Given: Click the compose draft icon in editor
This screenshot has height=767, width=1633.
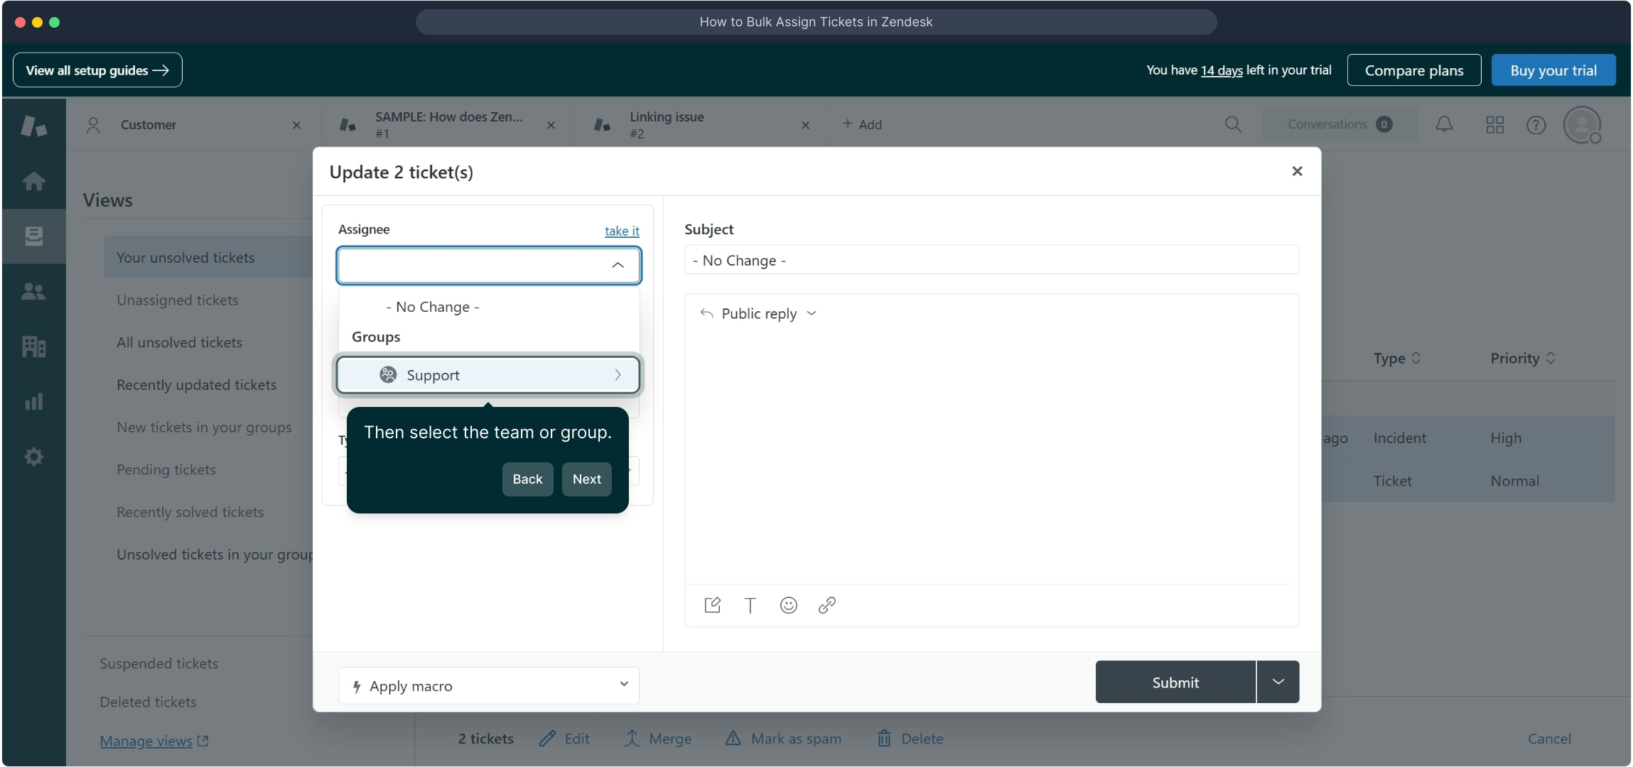Looking at the screenshot, I should (x=712, y=605).
